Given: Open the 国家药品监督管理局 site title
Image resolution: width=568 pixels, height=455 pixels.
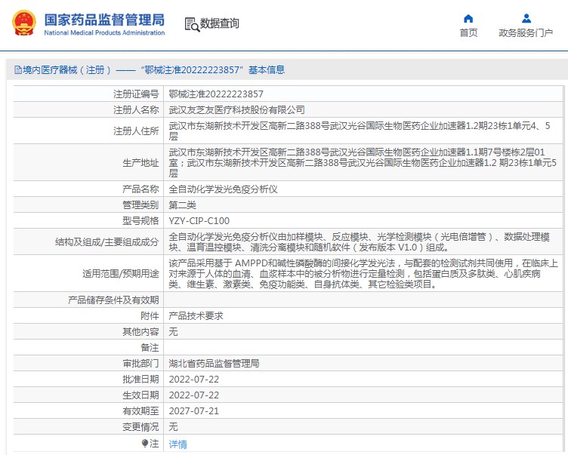Looking at the screenshot, I should (x=104, y=20).
